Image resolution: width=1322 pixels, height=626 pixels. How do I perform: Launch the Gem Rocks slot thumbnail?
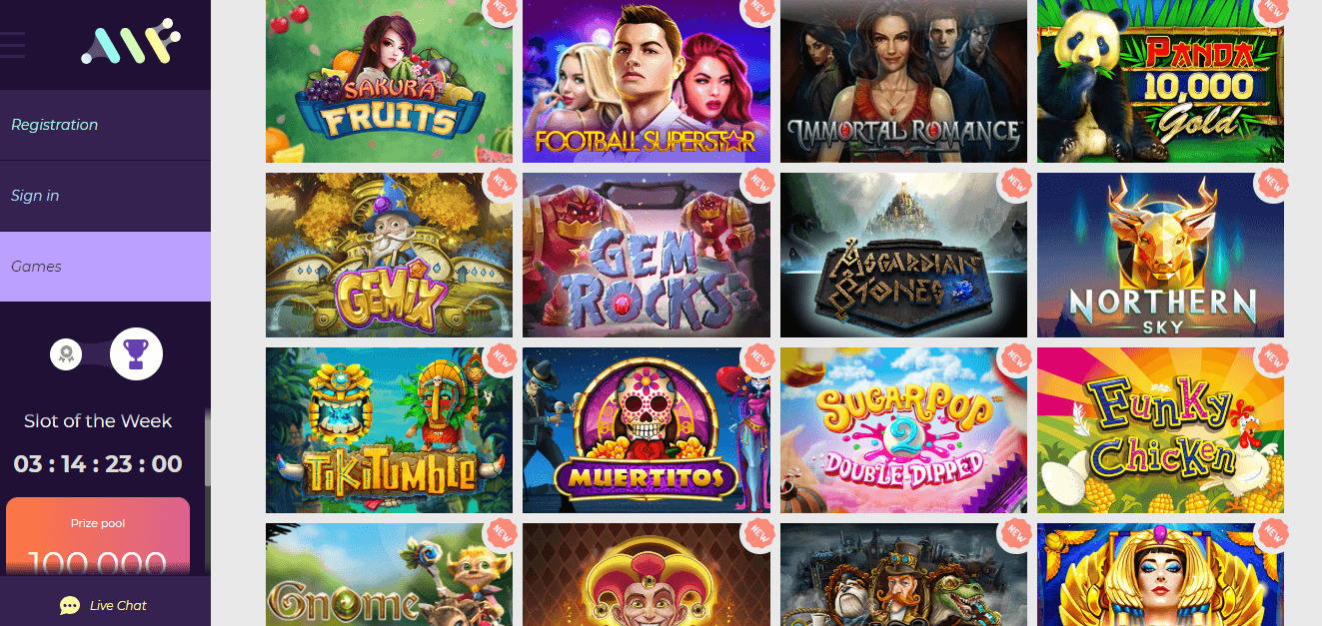pos(647,256)
